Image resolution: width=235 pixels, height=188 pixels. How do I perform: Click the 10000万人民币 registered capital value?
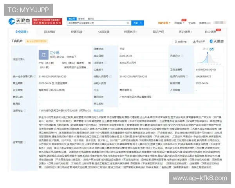point(128,63)
